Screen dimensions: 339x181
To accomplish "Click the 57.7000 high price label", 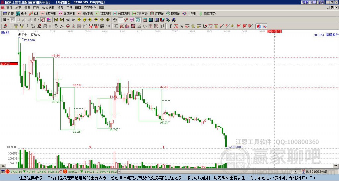I will 29,40.
